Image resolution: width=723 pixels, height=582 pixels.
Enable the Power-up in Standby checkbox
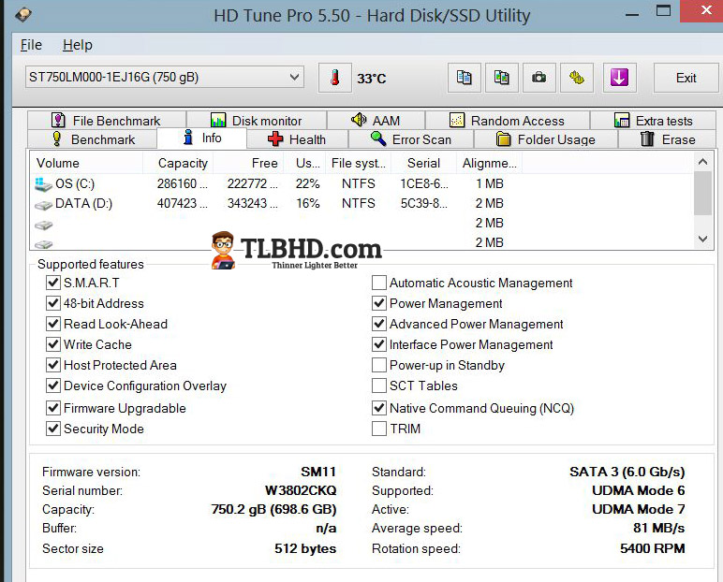pos(379,365)
